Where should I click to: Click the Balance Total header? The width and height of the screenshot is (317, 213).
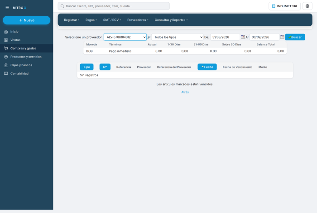[x=265, y=44]
